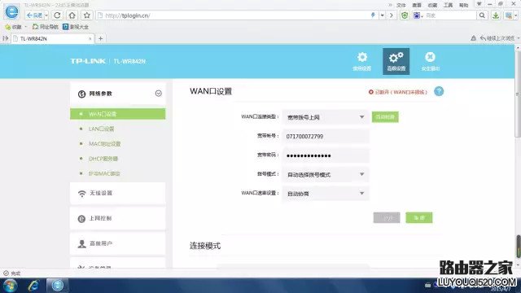Open the blue question-mark help icon
Image resolution: width=521 pixels, height=293 pixels.
[x=439, y=91]
